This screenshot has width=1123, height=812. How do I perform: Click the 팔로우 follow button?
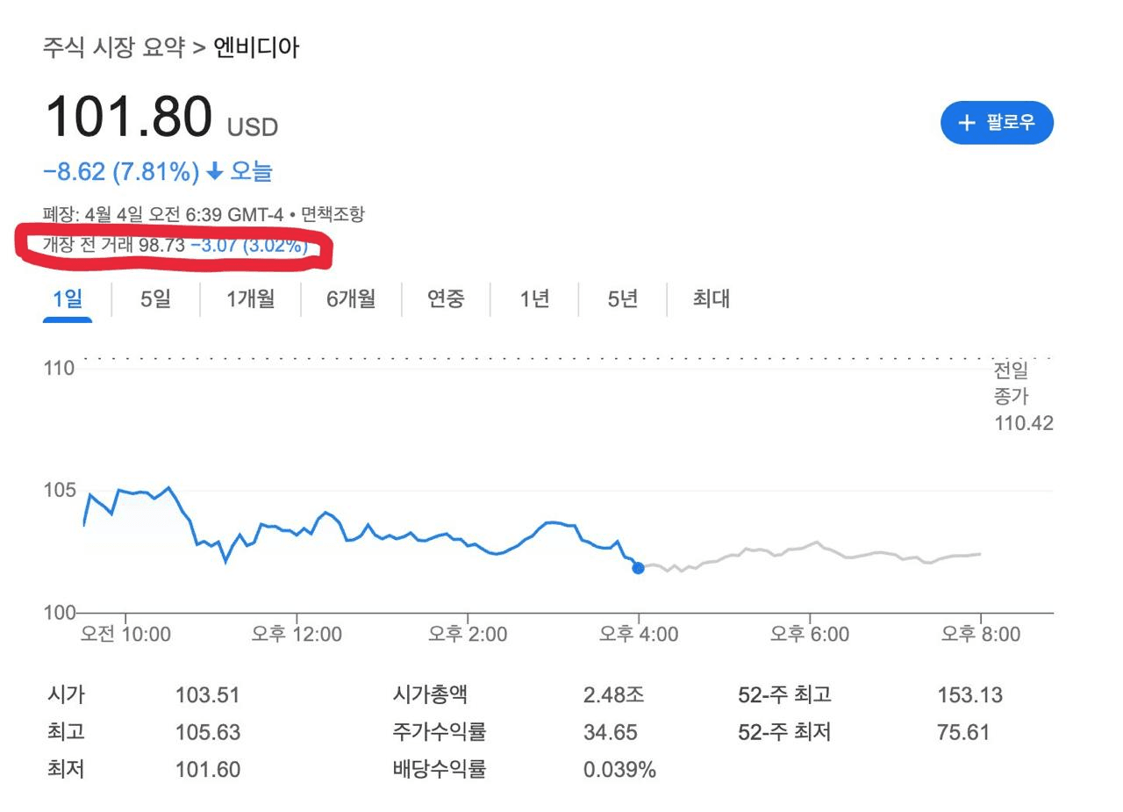click(997, 123)
